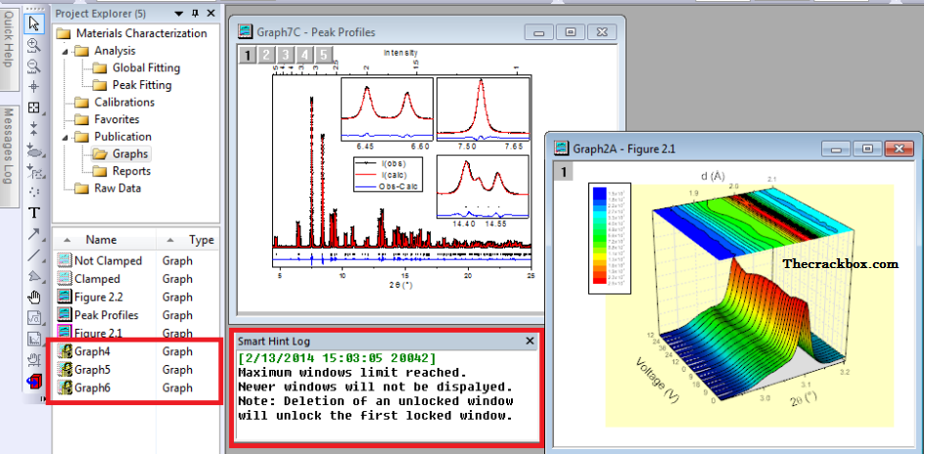Click the Not Clamped graph icon
The image size is (925, 454).
(x=65, y=260)
